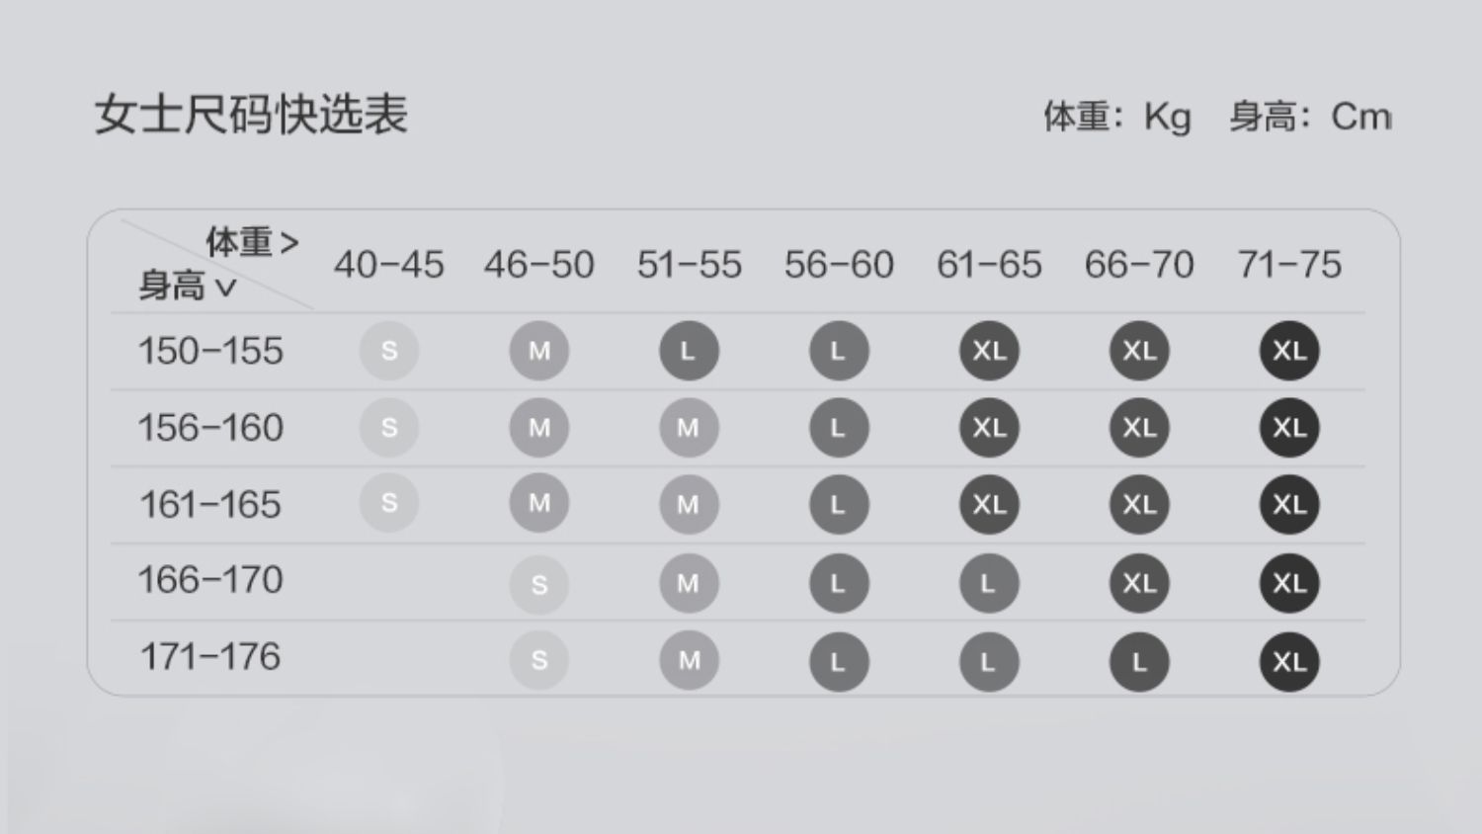Viewport: 1482px width, 834px height.
Task: Select M badge for height 156-160, weight 51-55
Action: (x=689, y=428)
